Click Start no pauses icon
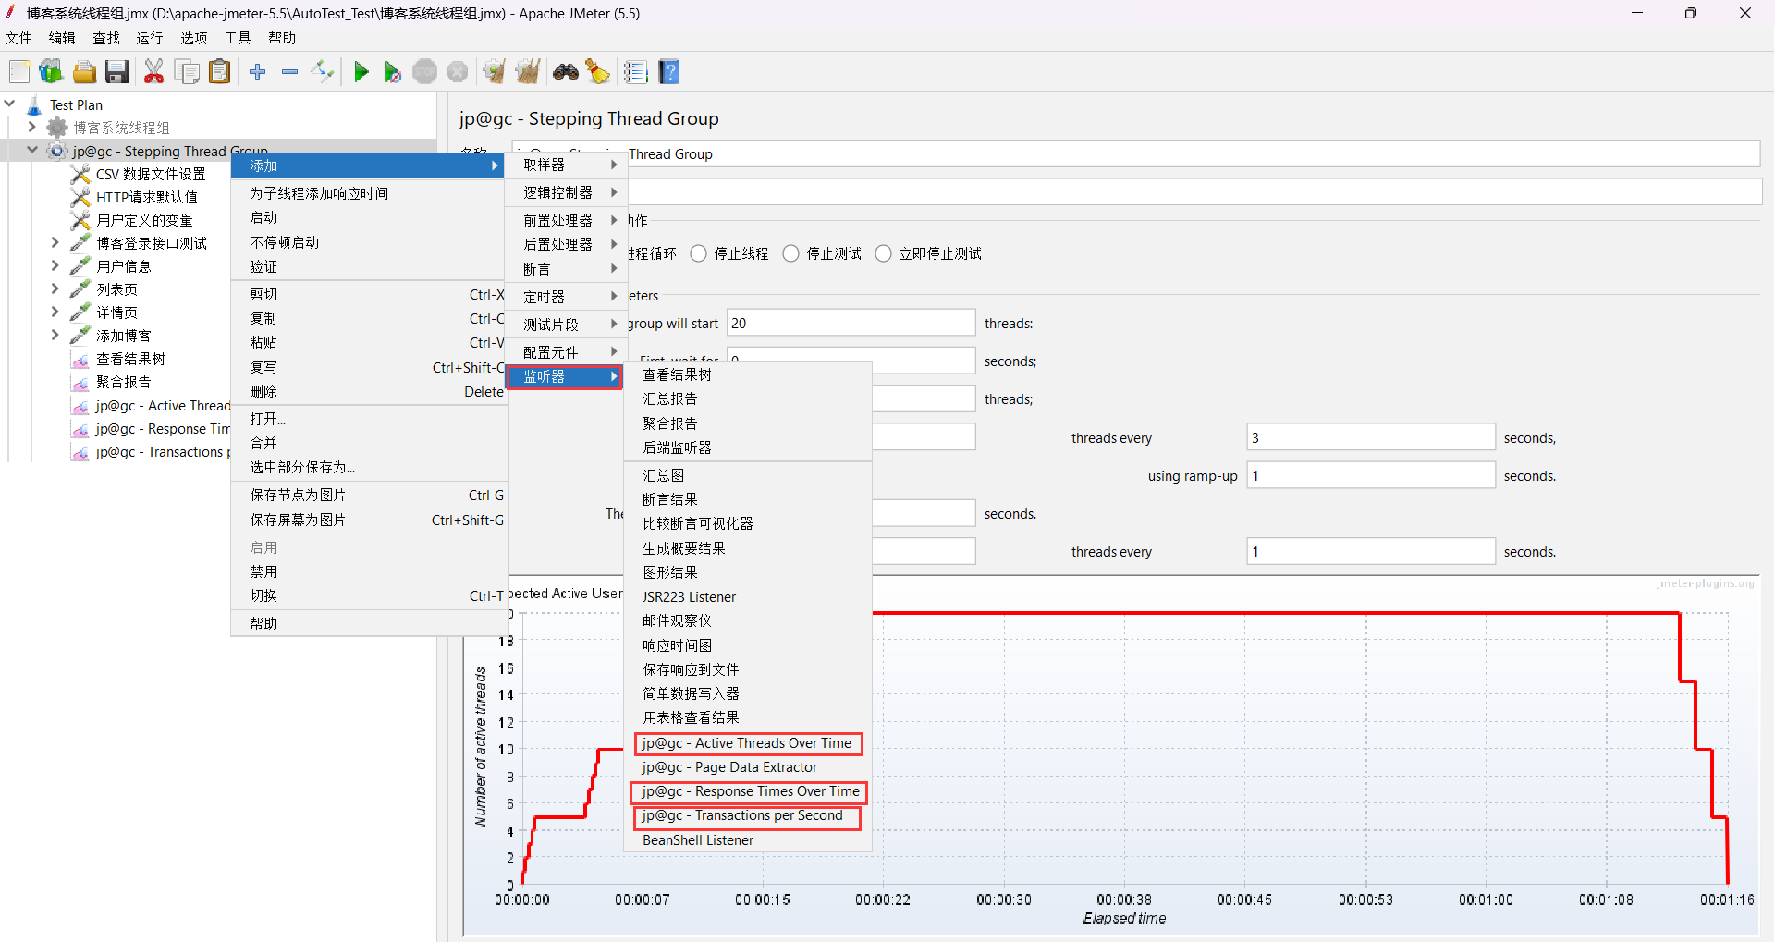This screenshot has height=943, width=1775. [x=393, y=72]
